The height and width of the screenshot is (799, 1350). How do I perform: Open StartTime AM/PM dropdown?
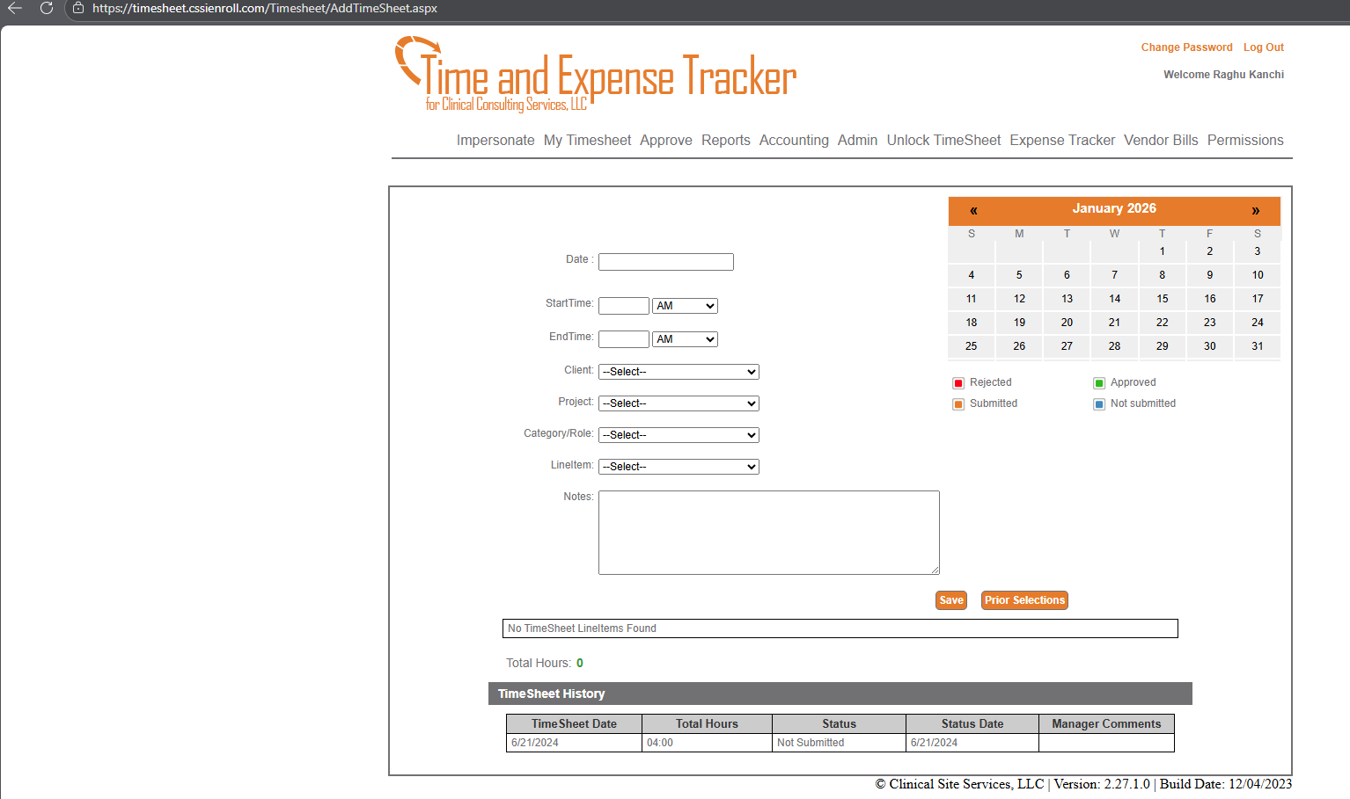tap(685, 306)
